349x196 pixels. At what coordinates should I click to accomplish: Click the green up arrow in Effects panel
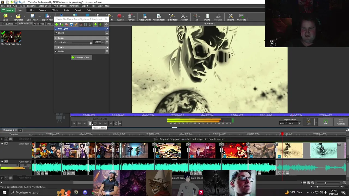[x=100, y=24]
